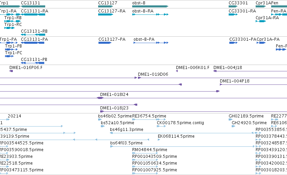This screenshot has height=175, width=287.
Task: Click the bs52a10.5prime EST label
Action: coord(117,123)
